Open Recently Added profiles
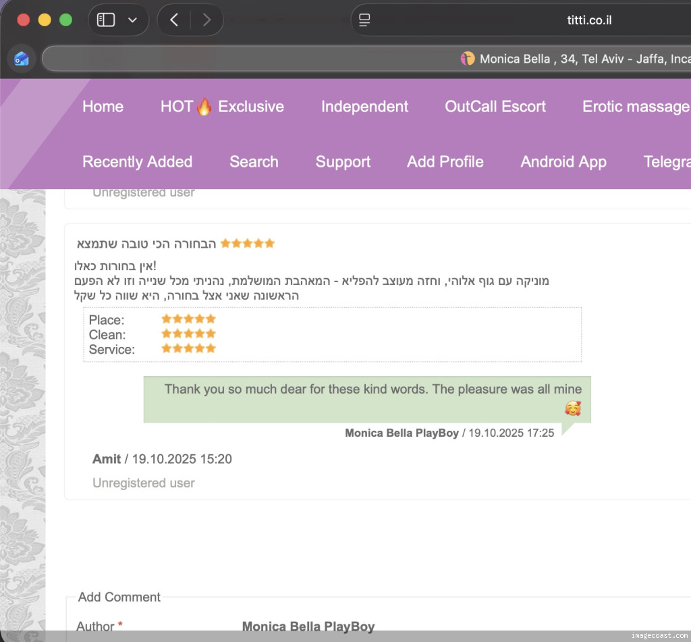Viewport: 691px width, 642px height. (x=137, y=162)
